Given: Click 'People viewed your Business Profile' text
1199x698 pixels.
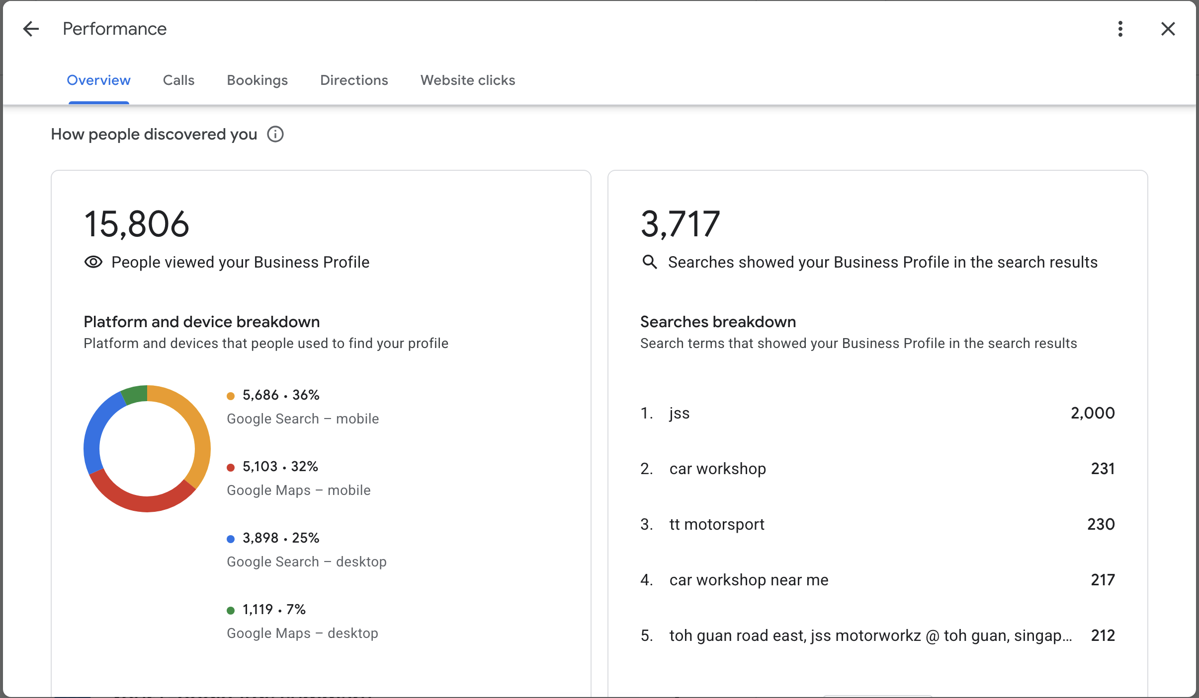Looking at the screenshot, I should 241,262.
